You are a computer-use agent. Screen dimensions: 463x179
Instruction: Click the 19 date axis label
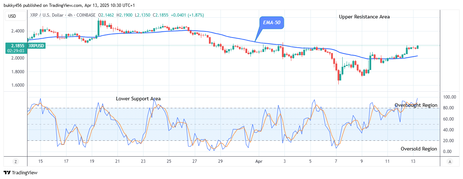coord(91,161)
